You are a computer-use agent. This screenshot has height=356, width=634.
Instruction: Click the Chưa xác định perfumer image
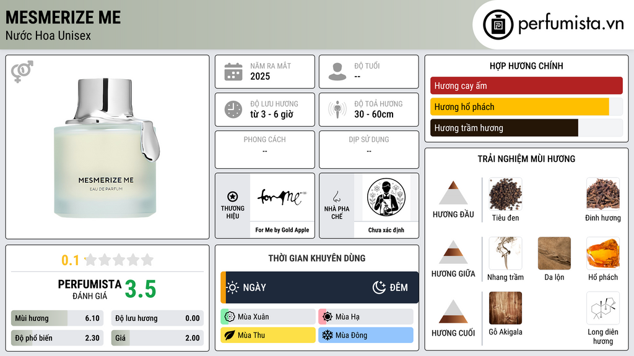click(x=386, y=197)
